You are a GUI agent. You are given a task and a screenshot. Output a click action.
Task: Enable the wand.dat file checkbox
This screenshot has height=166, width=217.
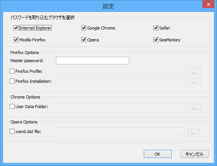[x=12, y=131]
